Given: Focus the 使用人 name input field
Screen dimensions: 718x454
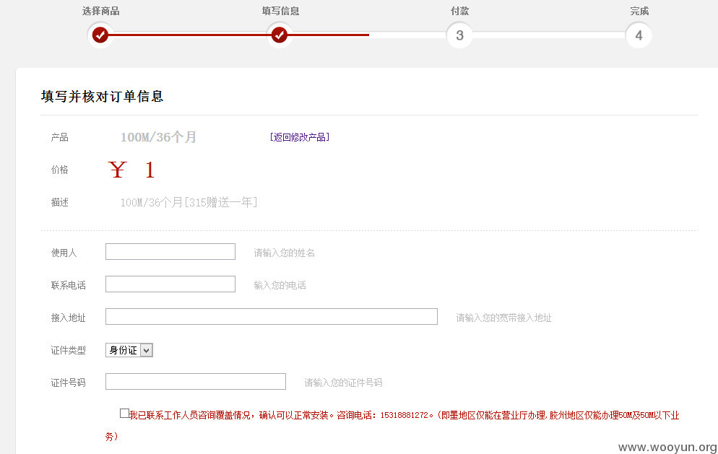Looking at the screenshot, I should [170, 252].
